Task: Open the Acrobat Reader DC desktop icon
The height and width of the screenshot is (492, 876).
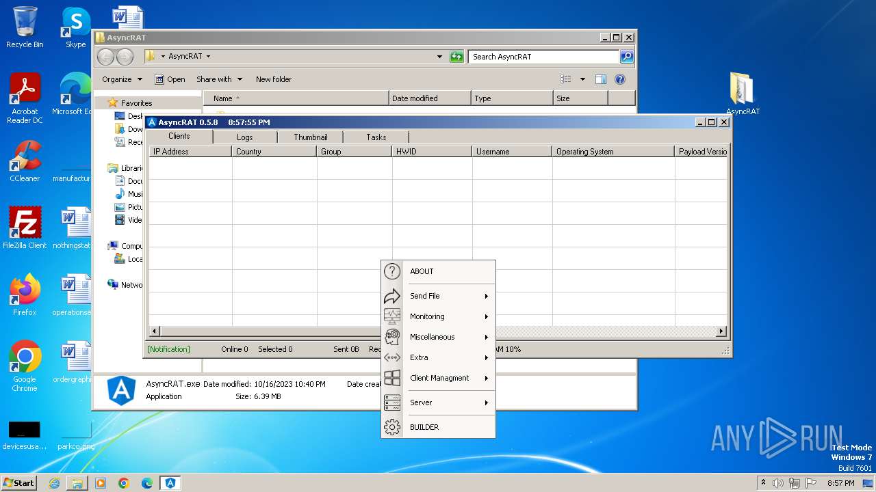Action: point(25,98)
